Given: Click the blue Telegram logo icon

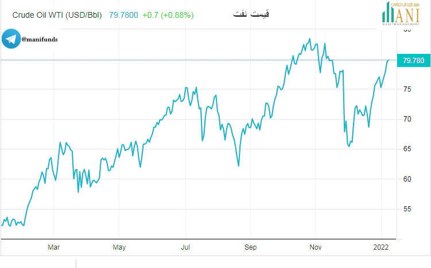Looking at the screenshot, I should [x=10, y=40].
